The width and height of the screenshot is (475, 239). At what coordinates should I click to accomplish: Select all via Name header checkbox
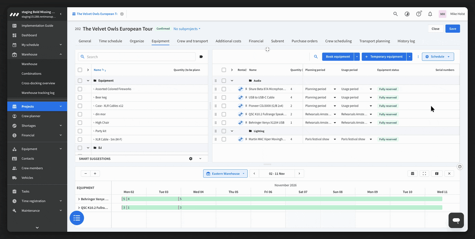pos(80,70)
